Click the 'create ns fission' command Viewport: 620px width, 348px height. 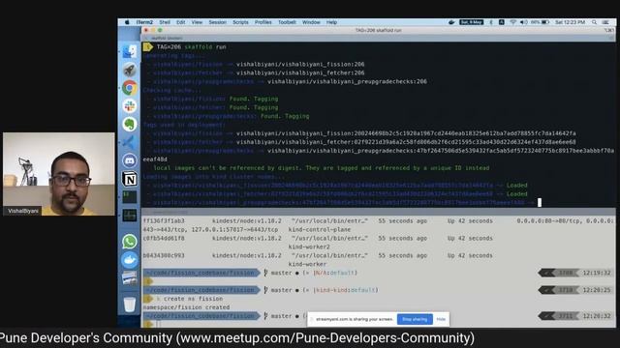coord(193,299)
